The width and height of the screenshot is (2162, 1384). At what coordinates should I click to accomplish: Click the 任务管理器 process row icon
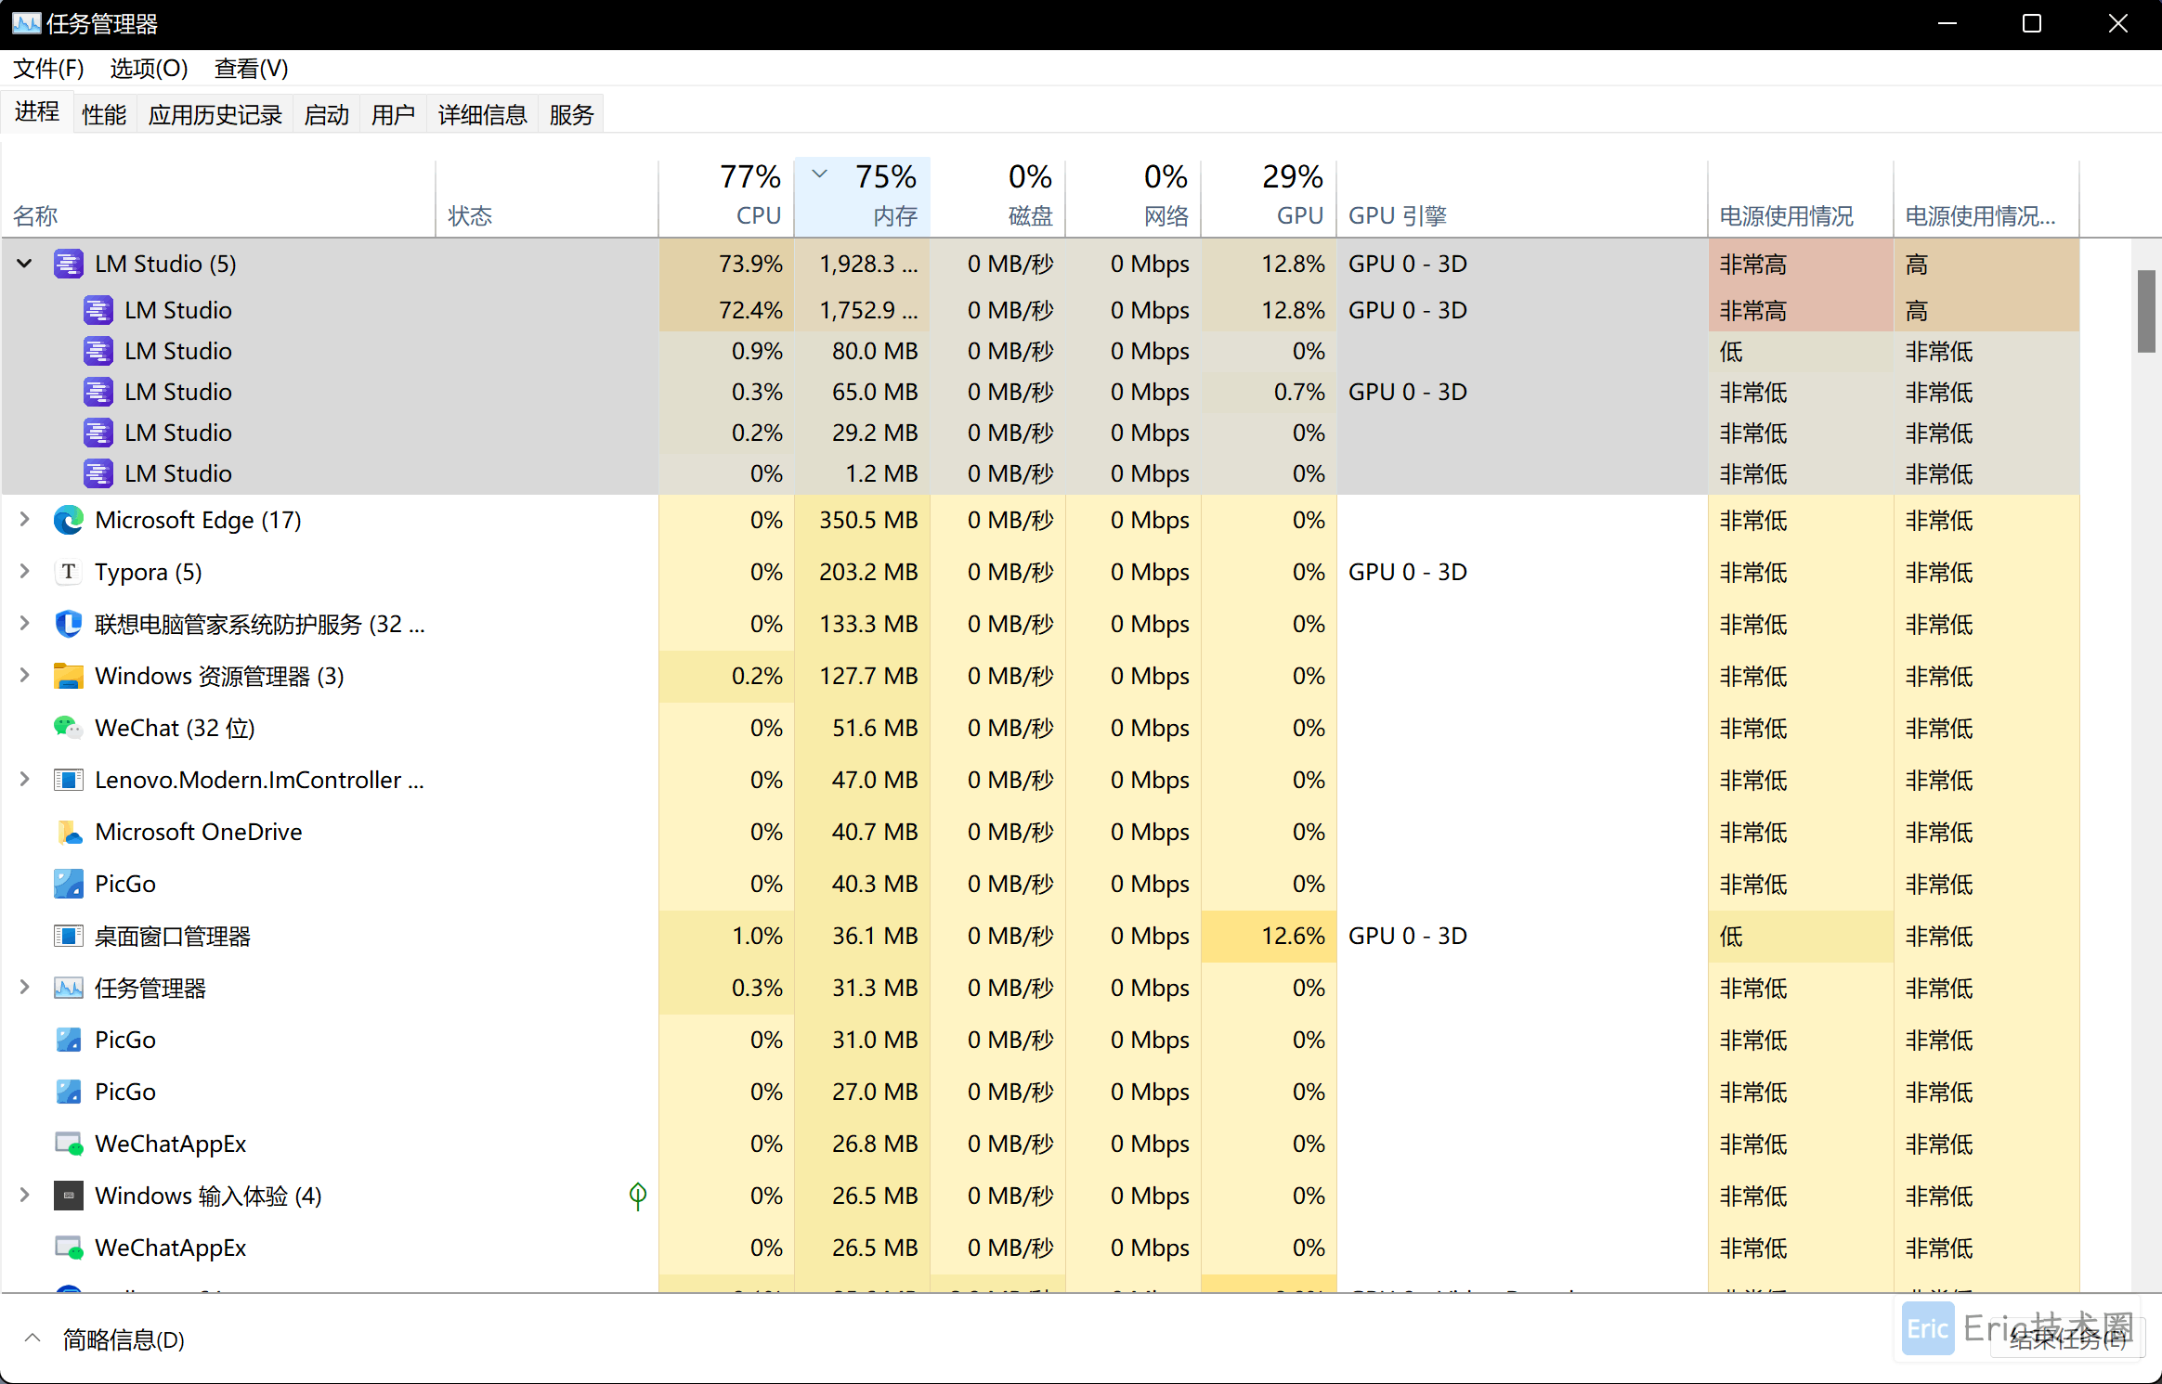point(69,988)
